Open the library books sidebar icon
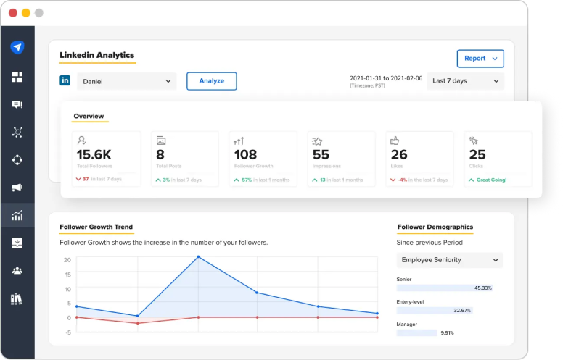The width and height of the screenshot is (563, 360). (17, 298)
